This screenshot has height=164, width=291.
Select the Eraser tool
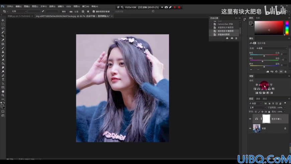coord(3,60)
